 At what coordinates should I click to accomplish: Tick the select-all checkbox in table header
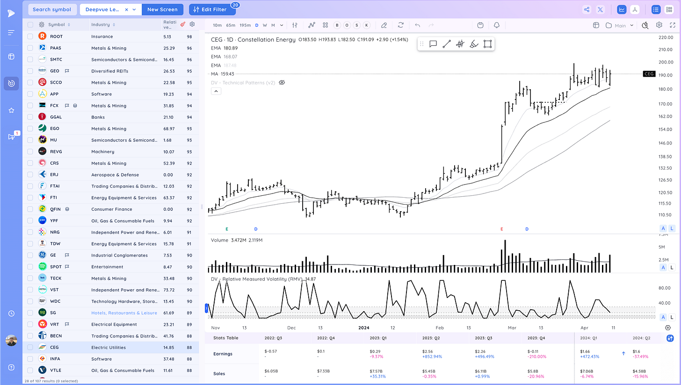(x=30, y=25)
